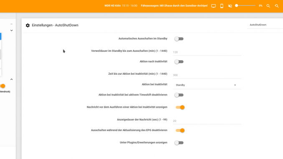The width and height of the screenshot is (283, 159).
Task: Click the settings gear icon beside Einstellungen
Action: (x=28, y=25)
